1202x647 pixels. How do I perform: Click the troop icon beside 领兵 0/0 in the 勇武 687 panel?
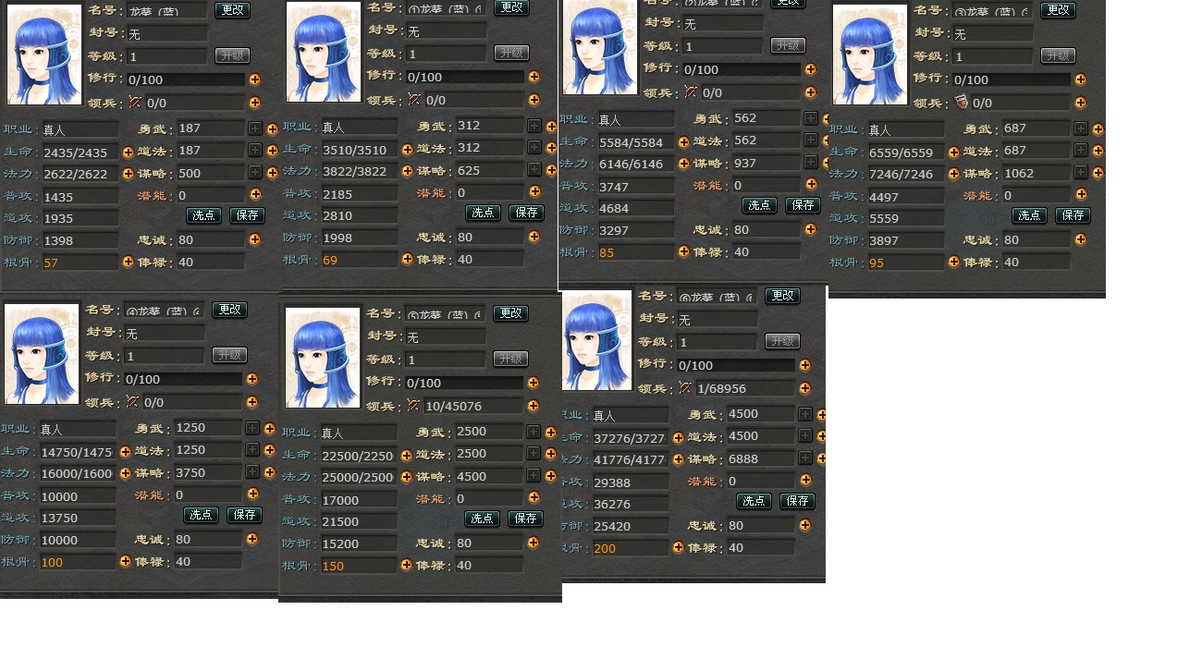[x=962, y=102]
